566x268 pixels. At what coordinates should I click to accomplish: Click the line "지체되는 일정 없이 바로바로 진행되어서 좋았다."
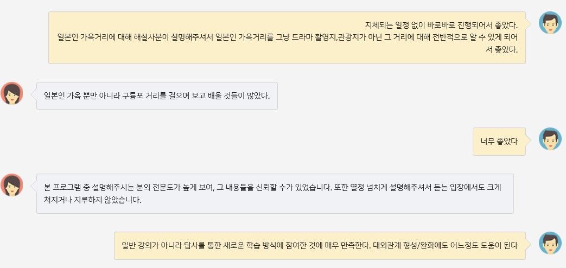point(441,25)
